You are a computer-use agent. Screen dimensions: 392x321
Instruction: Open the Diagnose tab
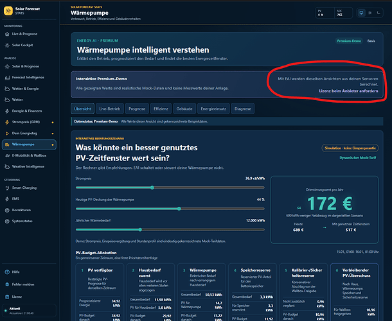coord(243,108)
